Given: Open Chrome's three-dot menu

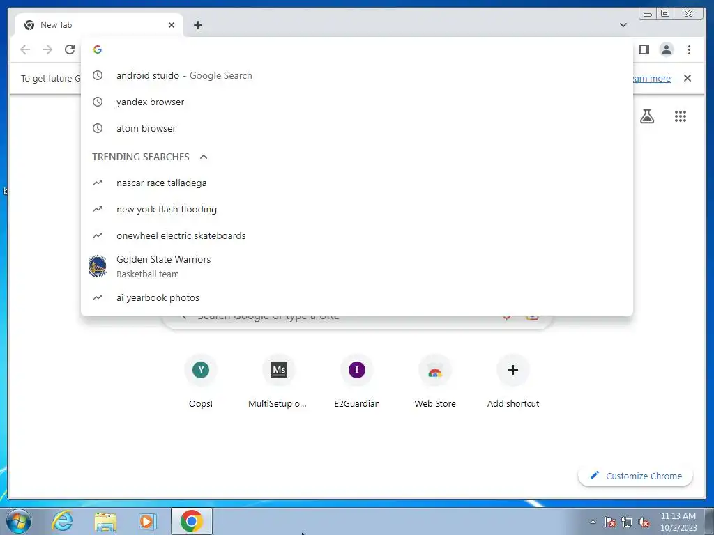Looking at the screenshot, I should click(689, 49).
